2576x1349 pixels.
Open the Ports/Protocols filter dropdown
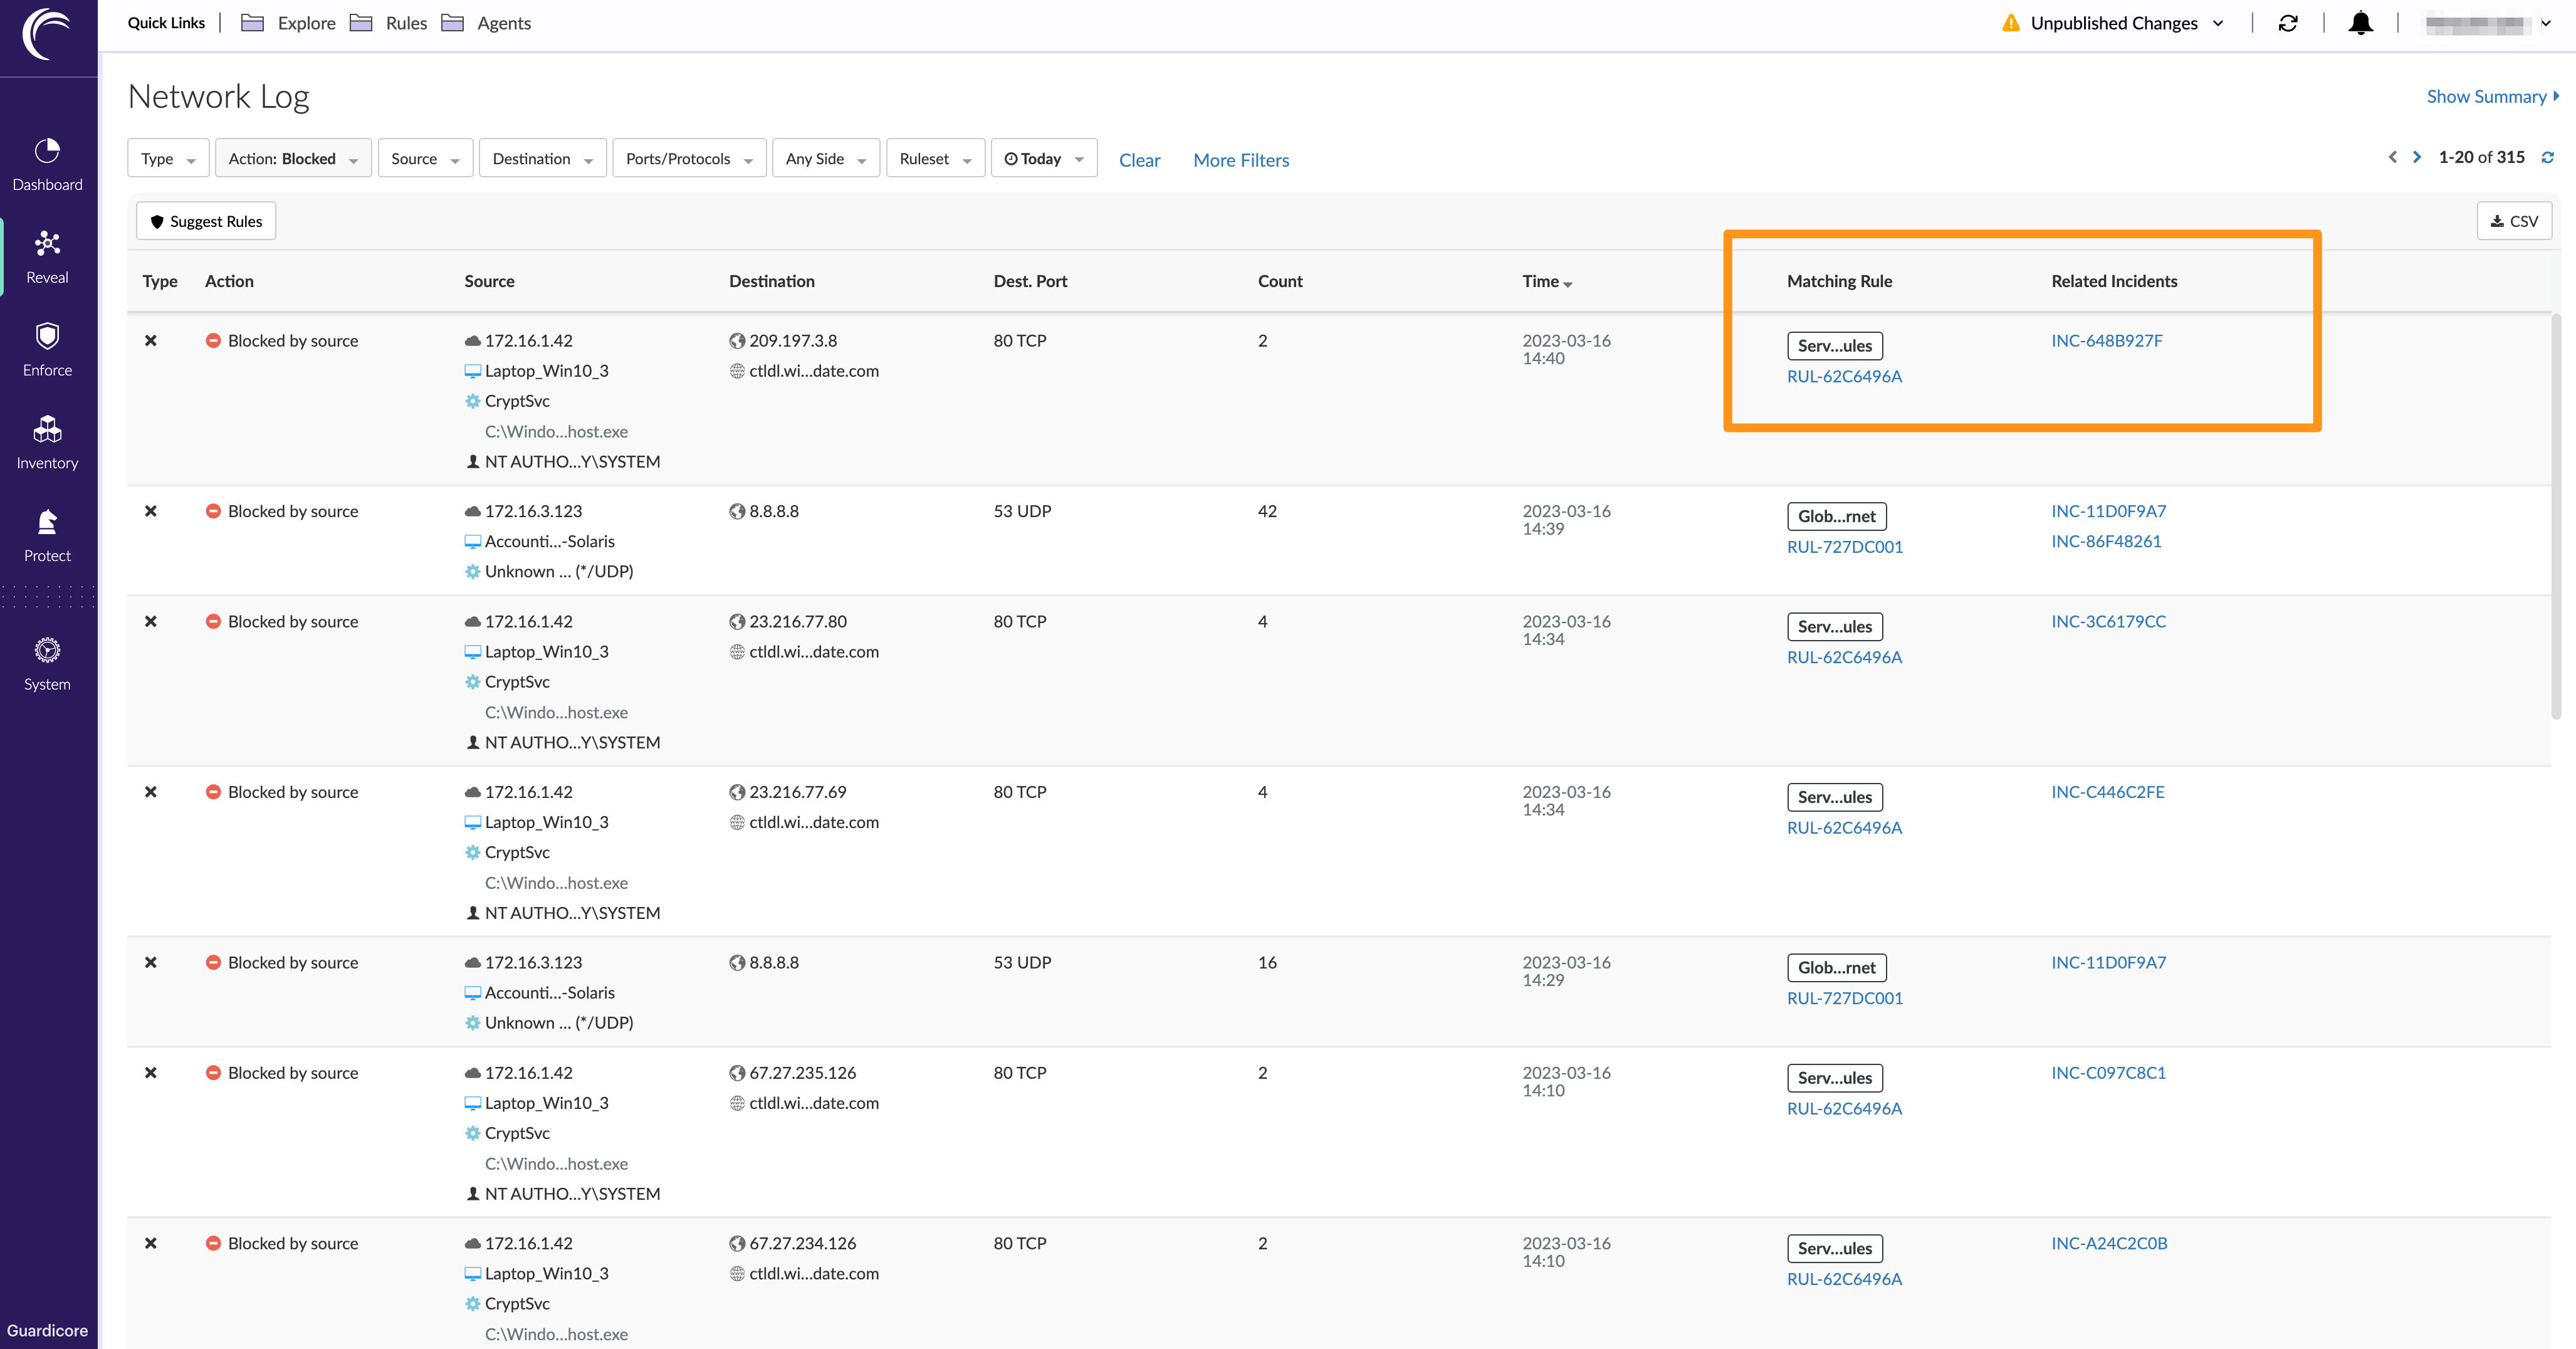tap(689, 158)
